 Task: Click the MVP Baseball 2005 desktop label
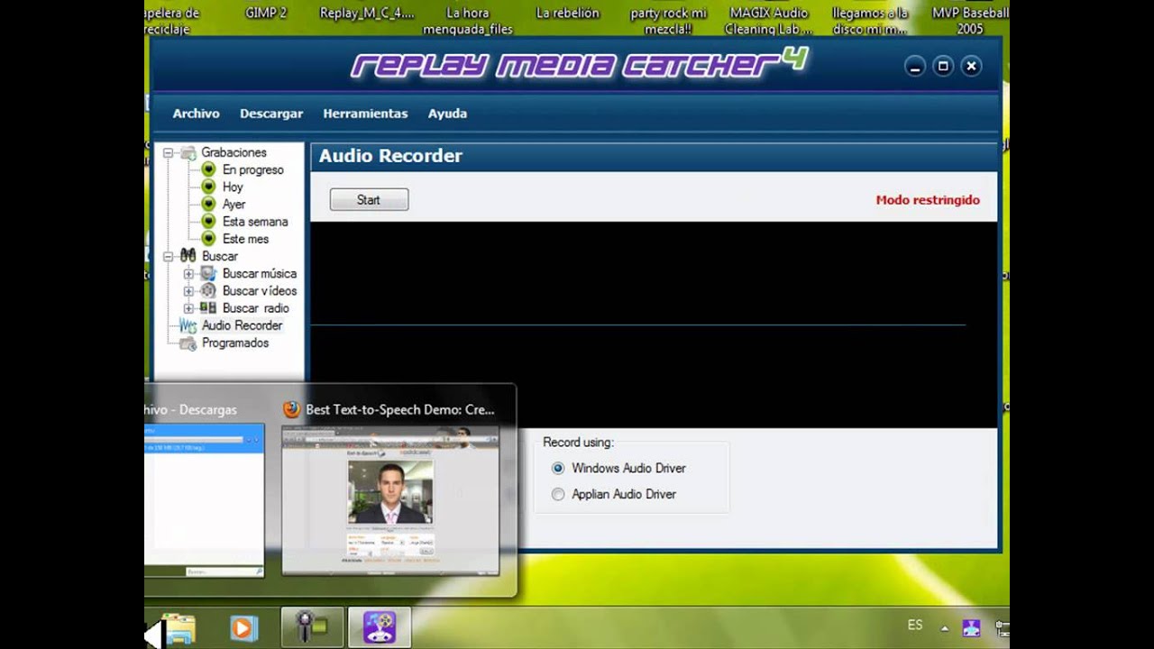pyautogui.click(x=970, y=21)
